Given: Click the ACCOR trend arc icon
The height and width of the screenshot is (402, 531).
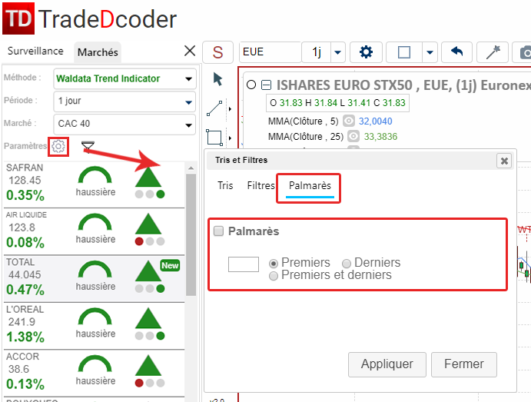Looking at the screenshot, I should point(95,364).
